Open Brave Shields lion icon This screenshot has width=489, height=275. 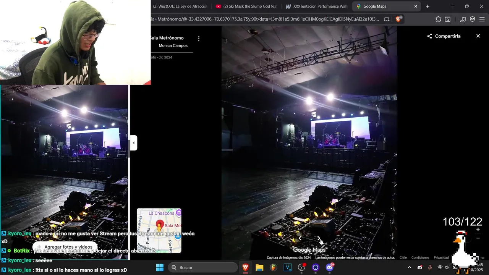[398, 19]
